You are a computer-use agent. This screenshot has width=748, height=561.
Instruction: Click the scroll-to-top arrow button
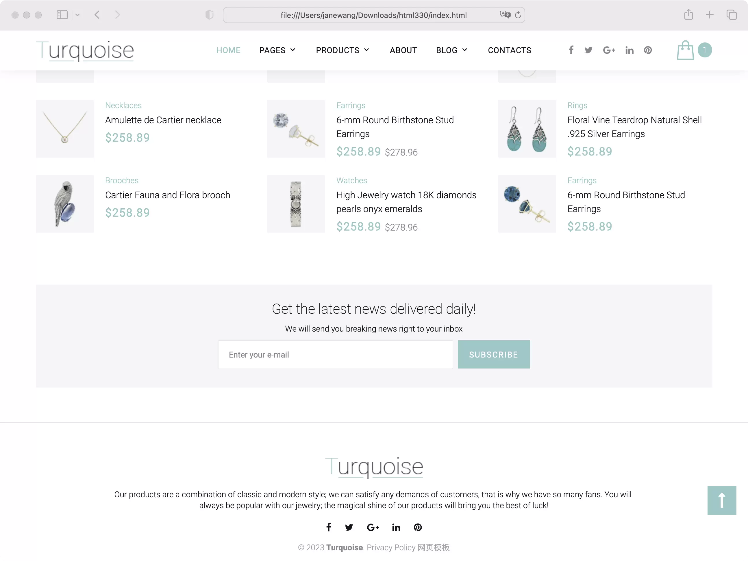(x=722, y=500)
